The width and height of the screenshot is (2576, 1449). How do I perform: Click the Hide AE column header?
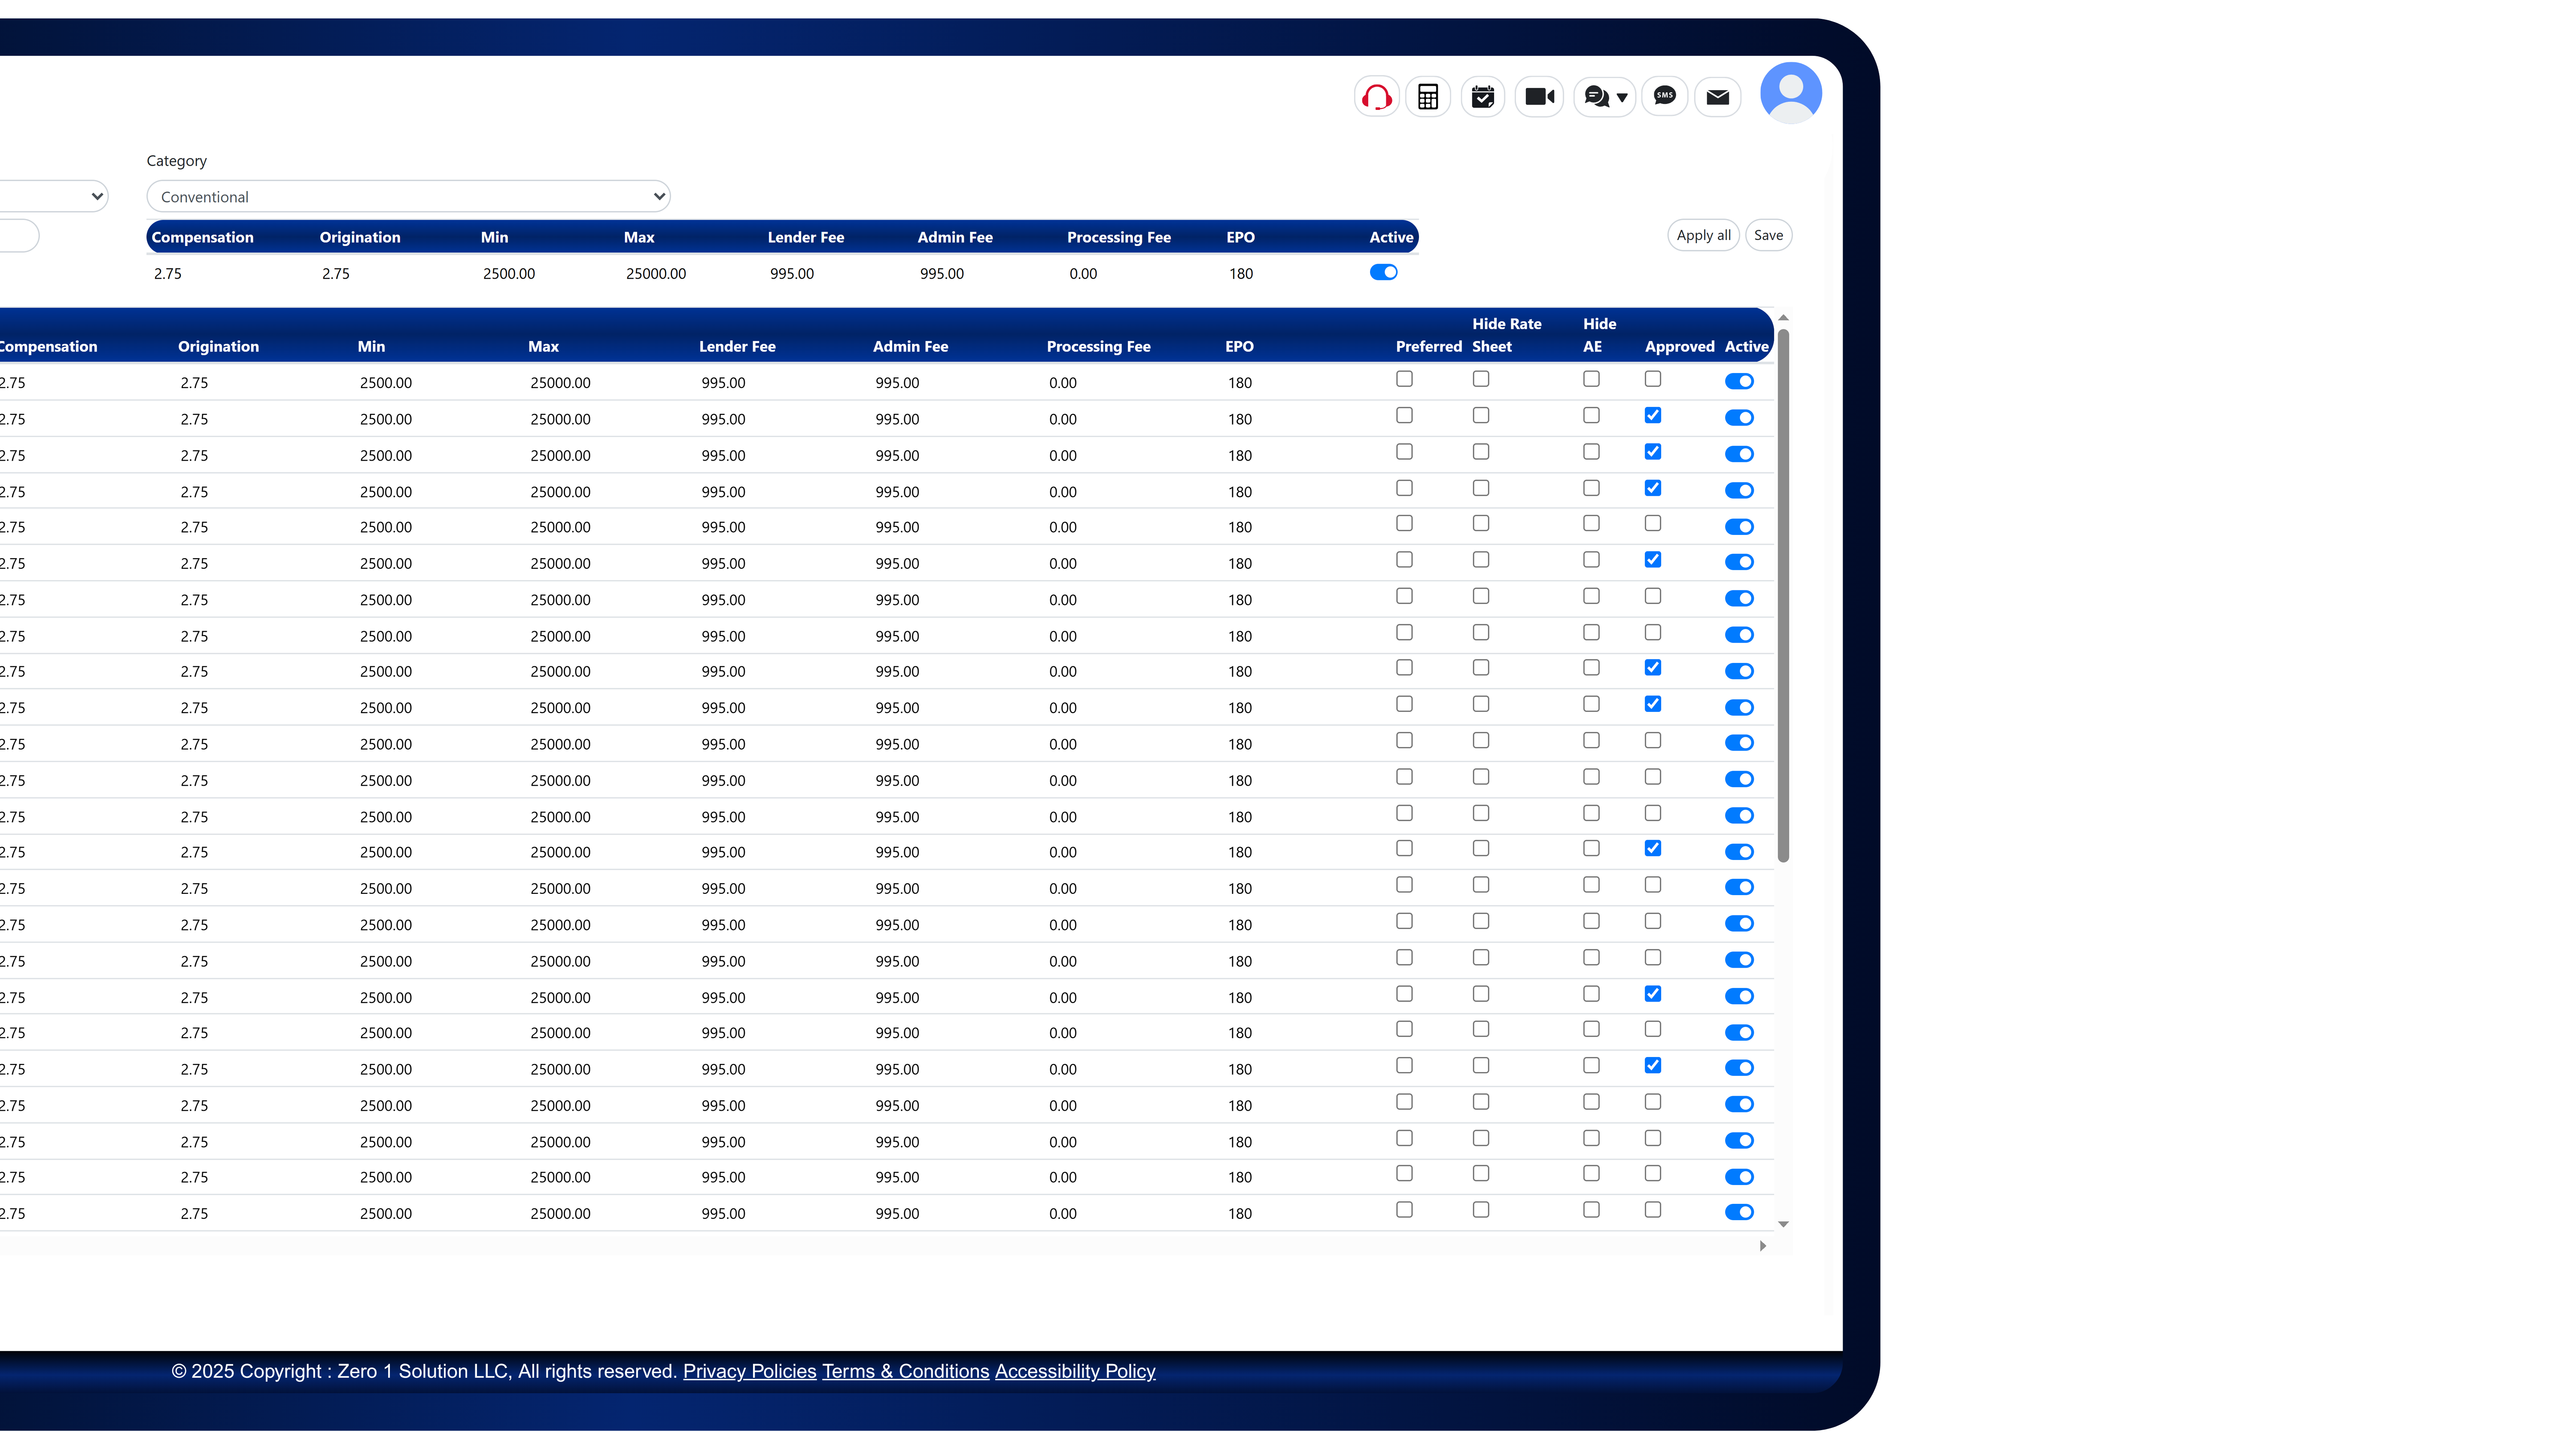click(1600, 335)
